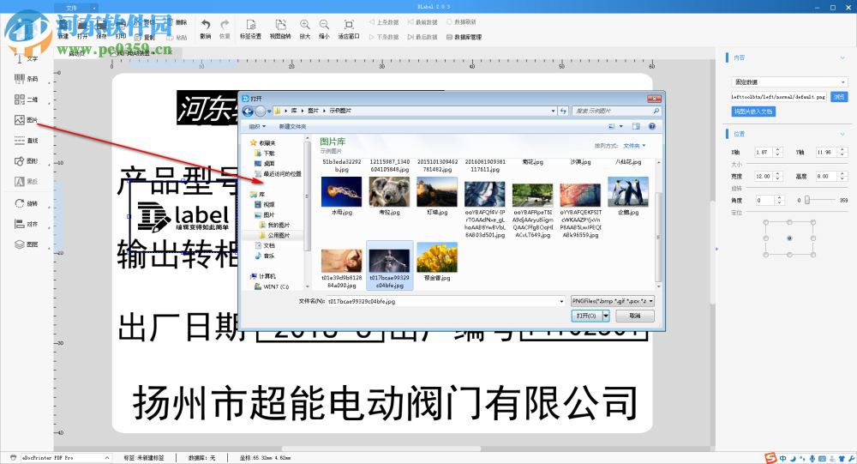Click the X轴 position input field

[764, 152]
